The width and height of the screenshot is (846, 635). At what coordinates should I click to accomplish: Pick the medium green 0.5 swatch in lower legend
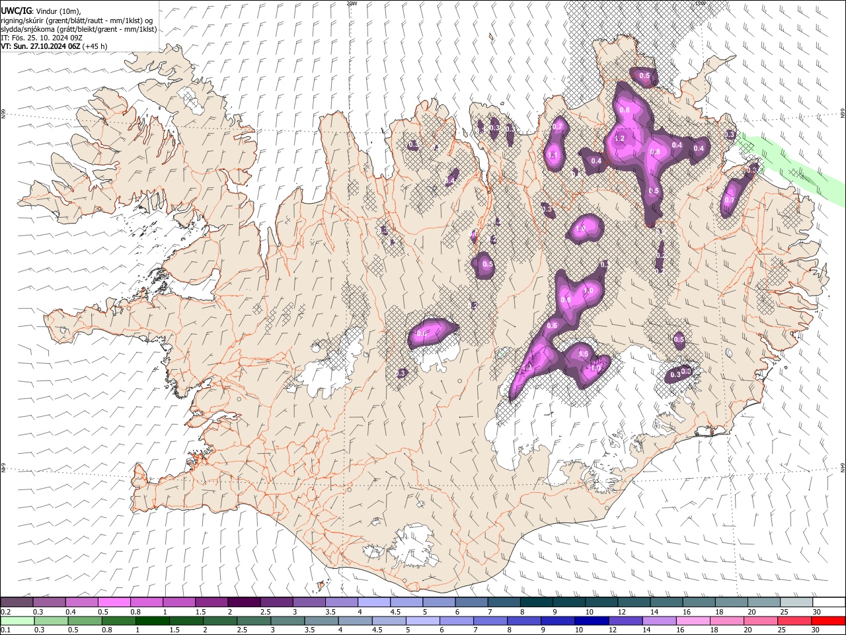(85, 620)
